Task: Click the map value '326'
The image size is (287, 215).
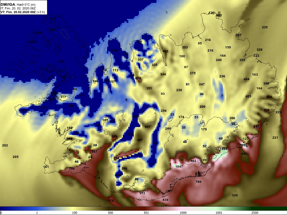Action: coord(235,196)
